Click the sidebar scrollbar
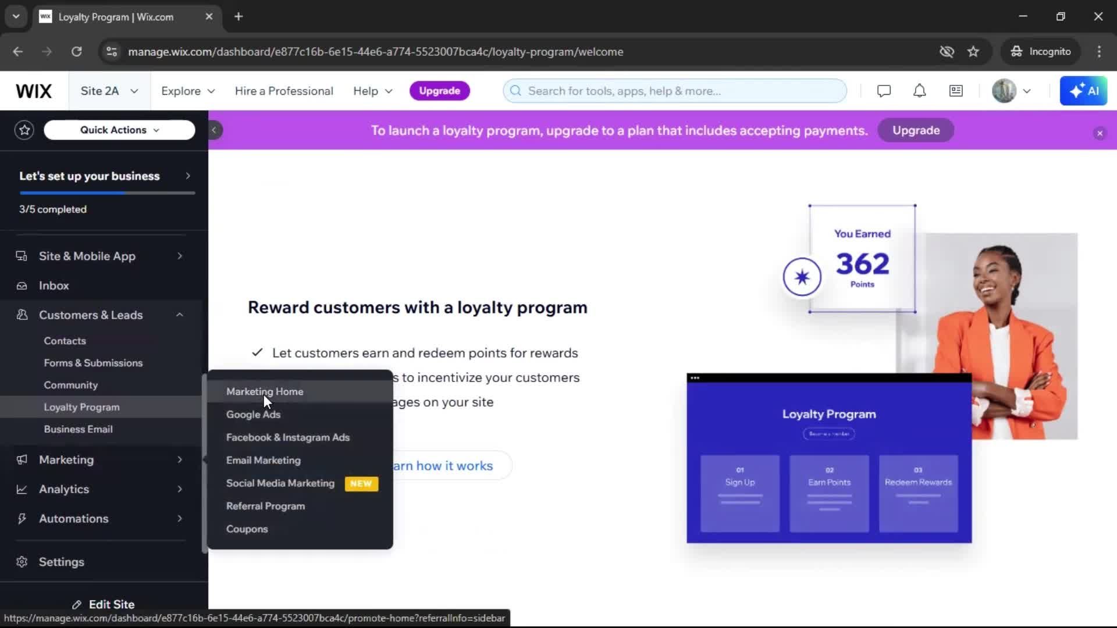The image size is (1117, 628). [x=205, y=462]
